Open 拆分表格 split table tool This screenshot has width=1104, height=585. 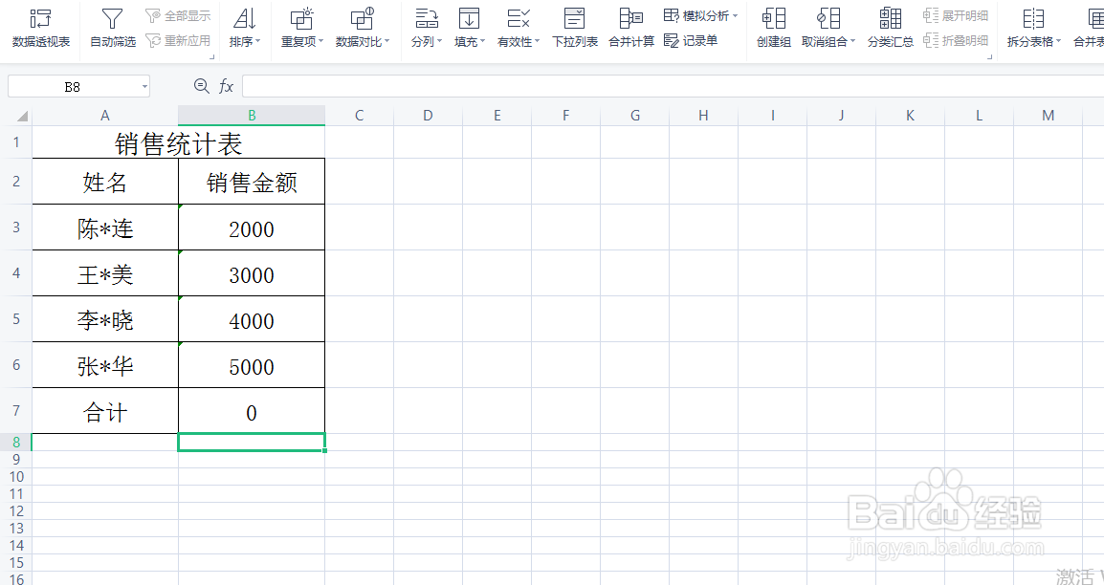pyautogui.click(x=1033, y=28)
